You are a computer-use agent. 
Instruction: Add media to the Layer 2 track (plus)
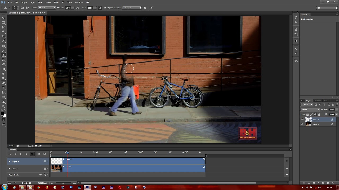coord(287,161)
